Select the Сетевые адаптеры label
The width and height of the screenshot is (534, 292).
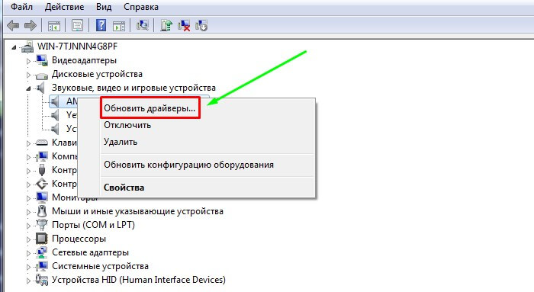[90, 252]
